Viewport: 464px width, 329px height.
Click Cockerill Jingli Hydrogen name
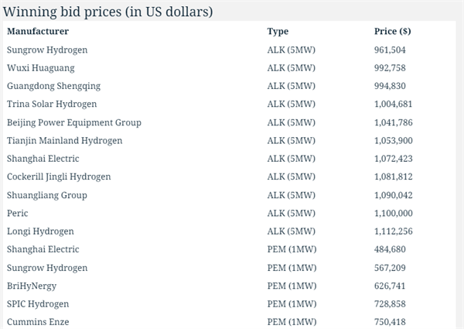pos(59,176)
